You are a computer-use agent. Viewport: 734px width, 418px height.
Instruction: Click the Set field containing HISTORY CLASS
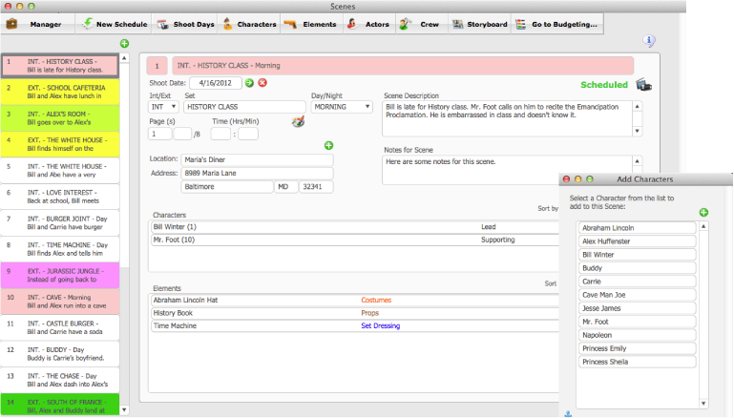click(x=242, y=107)
